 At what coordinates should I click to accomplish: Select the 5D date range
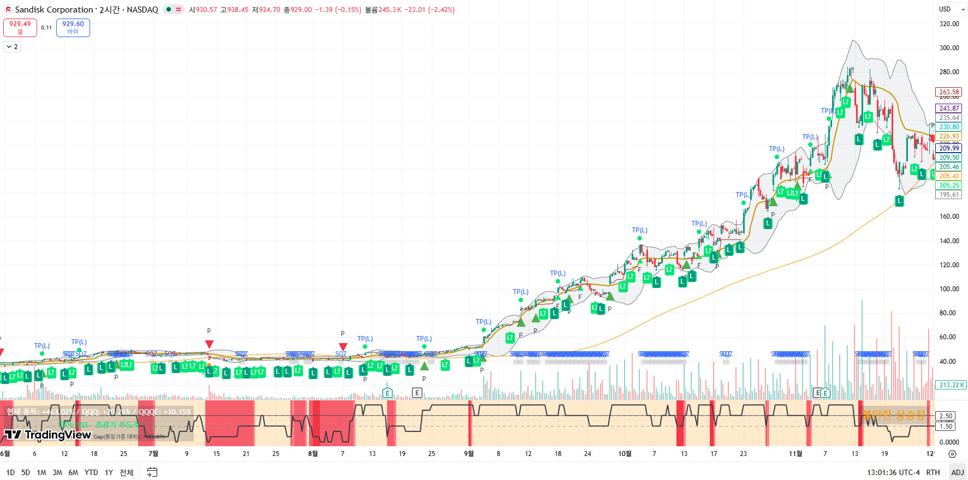click(26, 472)
